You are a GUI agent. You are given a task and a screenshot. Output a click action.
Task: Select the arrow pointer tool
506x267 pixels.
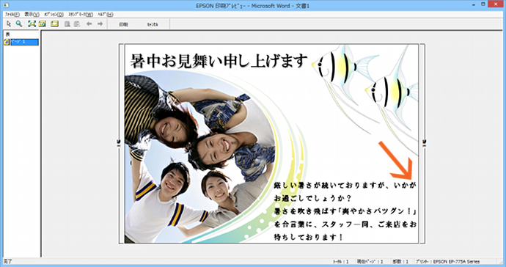pyautogui.click(x=9, y=24)
